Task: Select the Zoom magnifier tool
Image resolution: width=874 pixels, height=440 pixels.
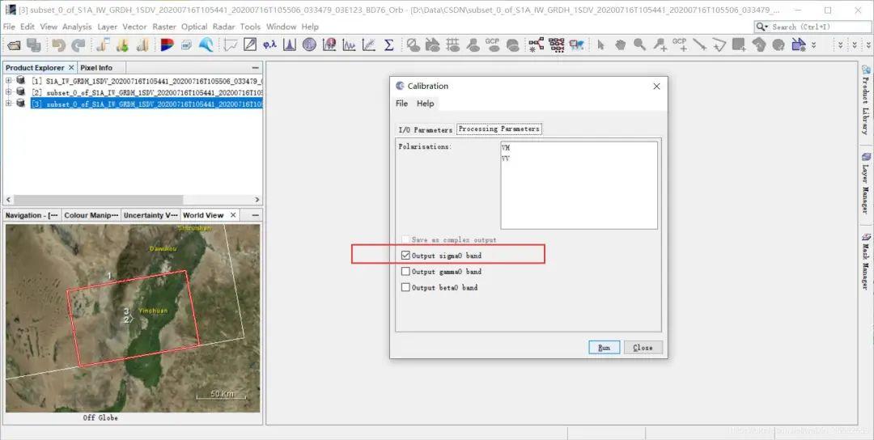Action: 640,45
